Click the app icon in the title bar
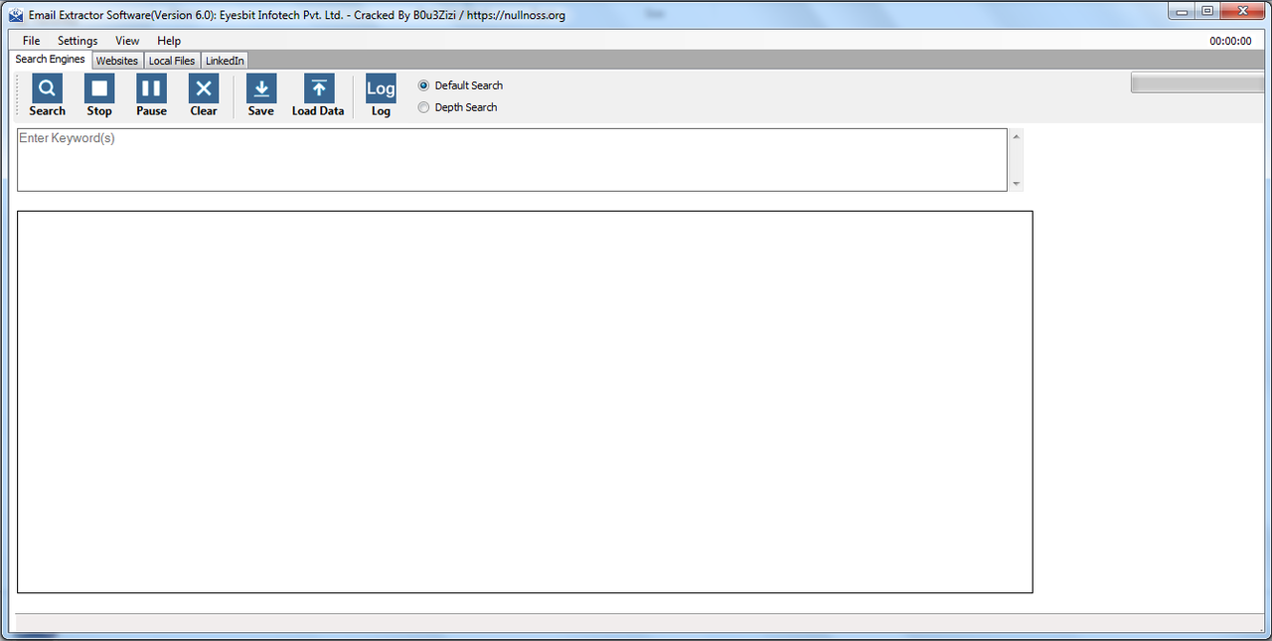Viewport: 1272px width, 641px height. pyautogui.click(x=16, y=15)
